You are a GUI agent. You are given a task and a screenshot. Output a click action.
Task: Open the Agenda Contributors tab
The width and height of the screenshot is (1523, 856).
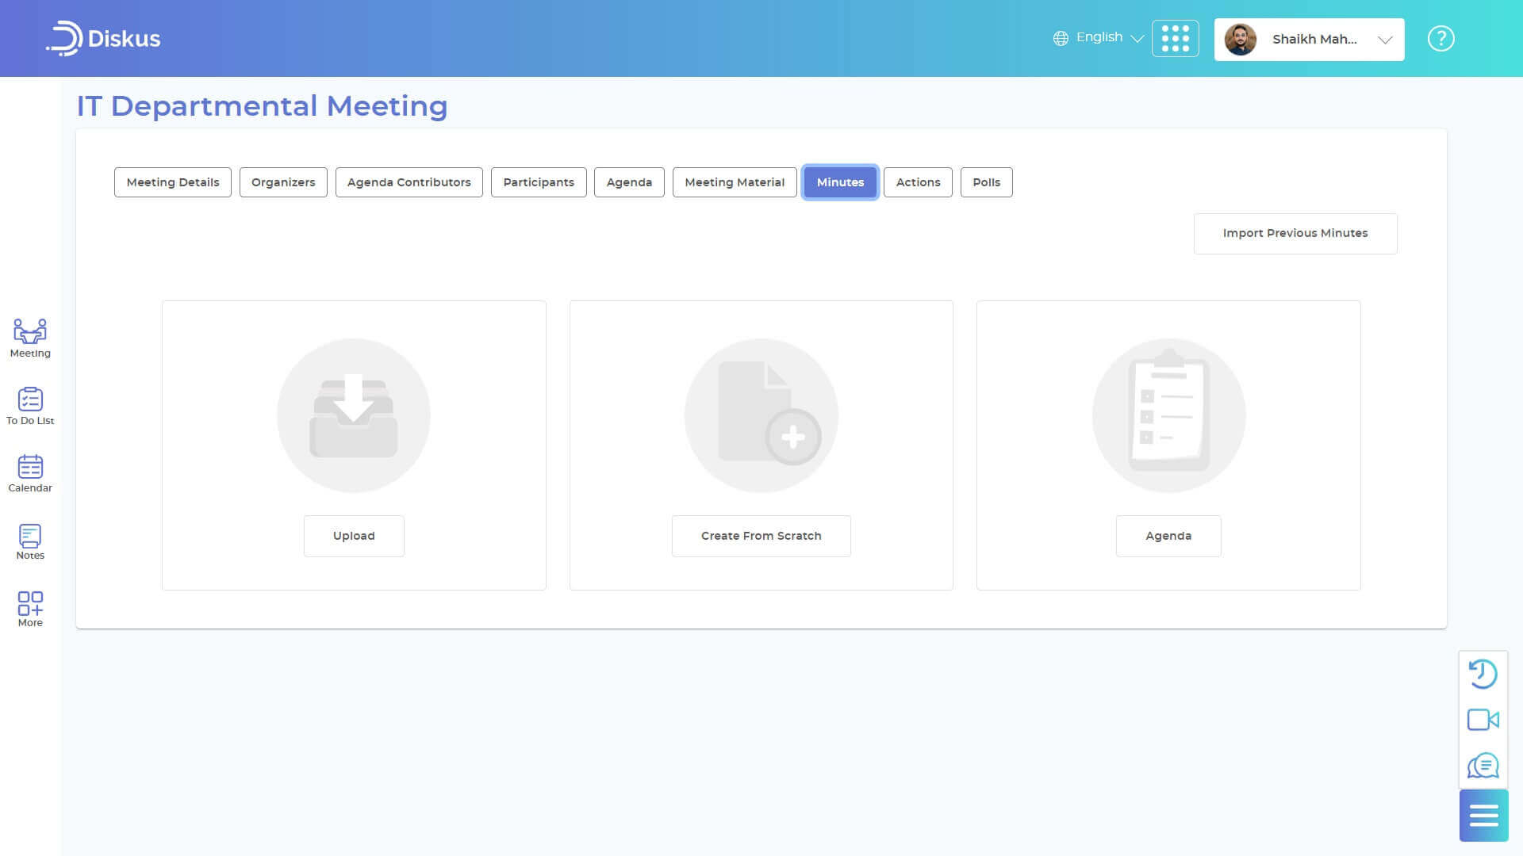click(x=409, y=182)
